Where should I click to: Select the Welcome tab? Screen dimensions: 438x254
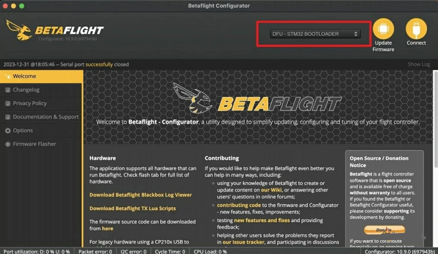click(x=41, y=77)
